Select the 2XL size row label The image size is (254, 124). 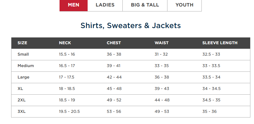[x=22, y=100]
